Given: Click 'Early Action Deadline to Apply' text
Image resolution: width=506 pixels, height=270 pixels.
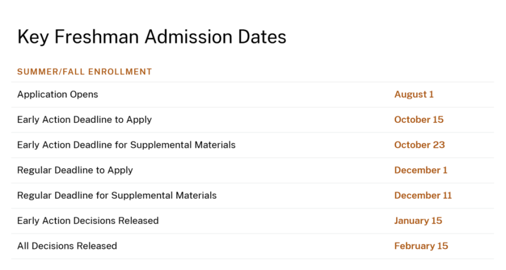Looking at the screenshot, I should pyautogui.click(x=84, y=120).
